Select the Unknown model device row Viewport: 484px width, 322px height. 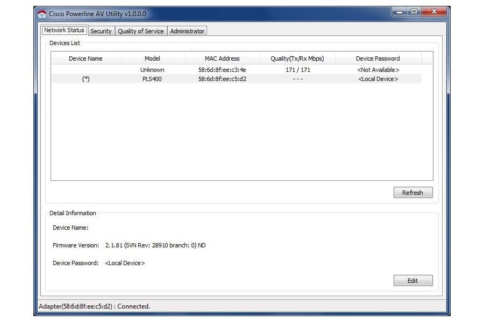(x=237, y=70)
